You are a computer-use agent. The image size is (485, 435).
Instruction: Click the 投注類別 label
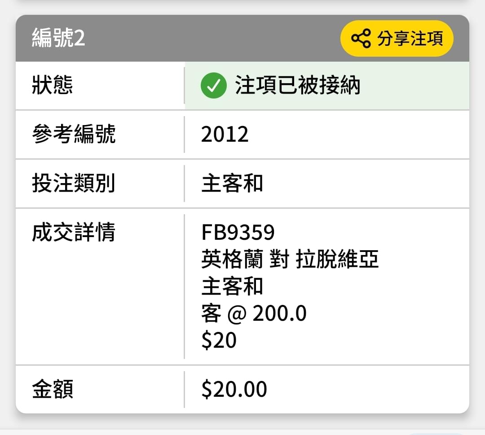pos(74,183)
